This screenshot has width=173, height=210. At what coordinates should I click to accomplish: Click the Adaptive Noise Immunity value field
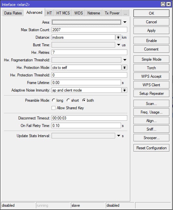[86, 90]
